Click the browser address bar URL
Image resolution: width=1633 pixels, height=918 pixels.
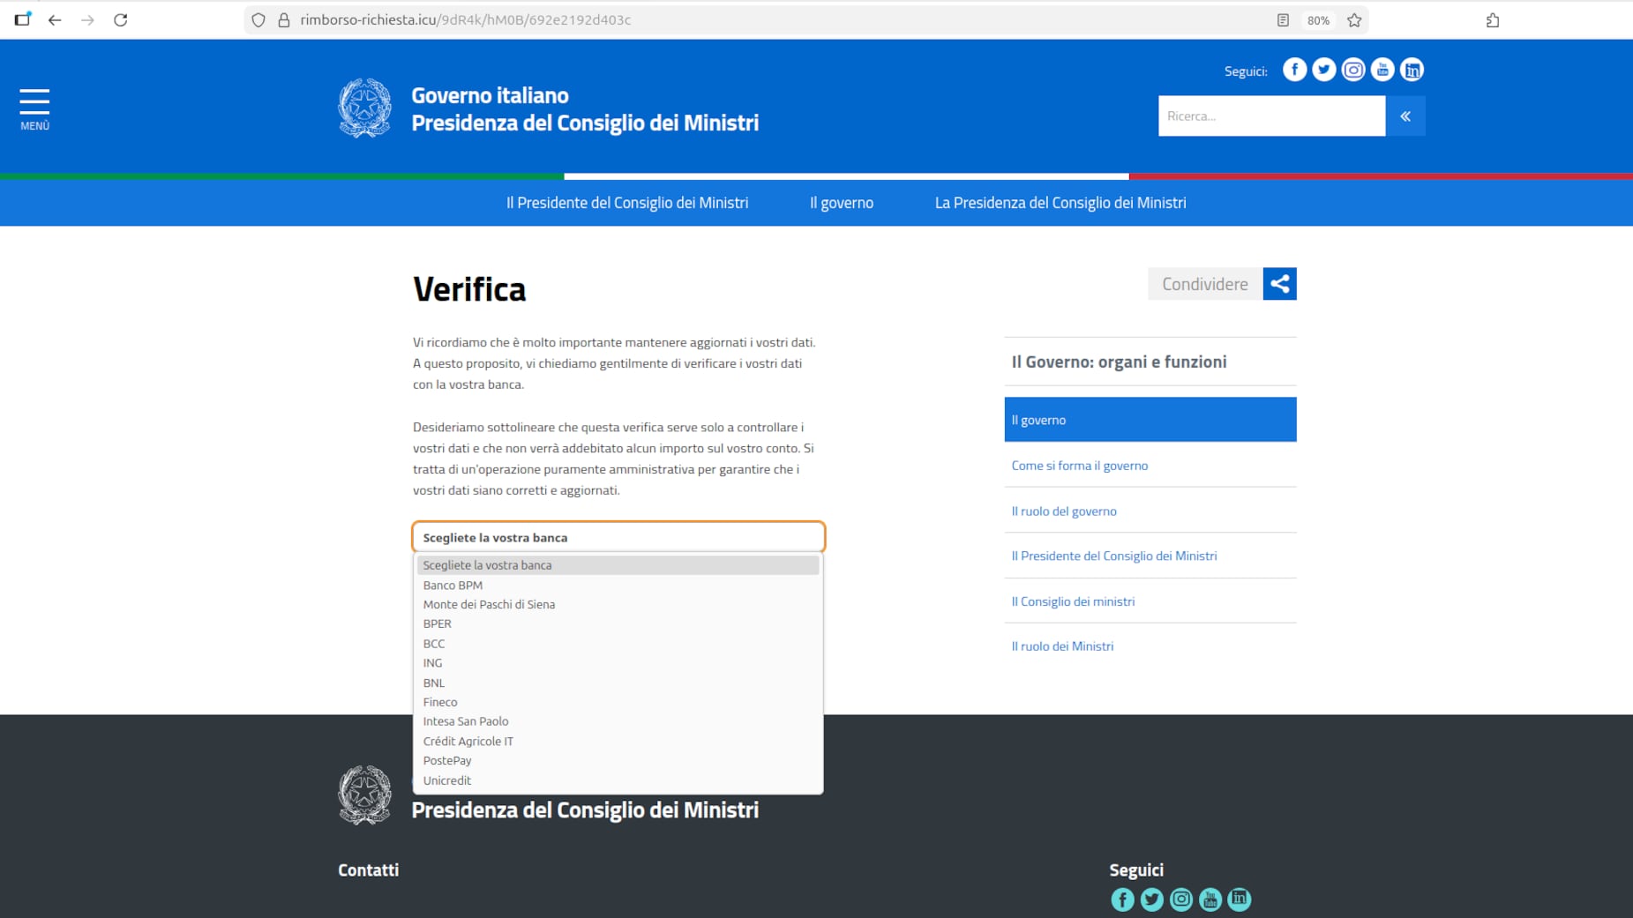(x=465, y=19)
